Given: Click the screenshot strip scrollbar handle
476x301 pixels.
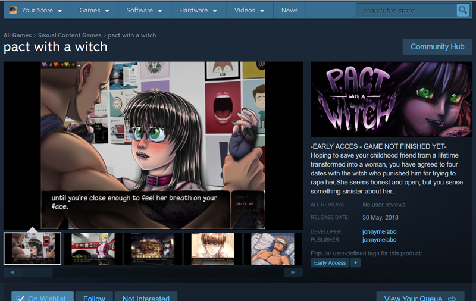Looking at the screenshot, I should (x=38, y=272).
